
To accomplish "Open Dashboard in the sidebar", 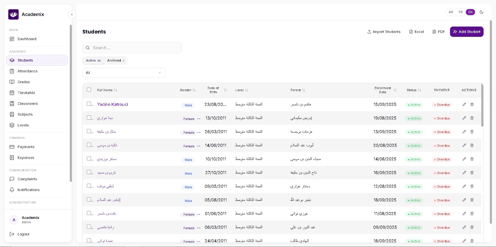I will coord(37,39).
